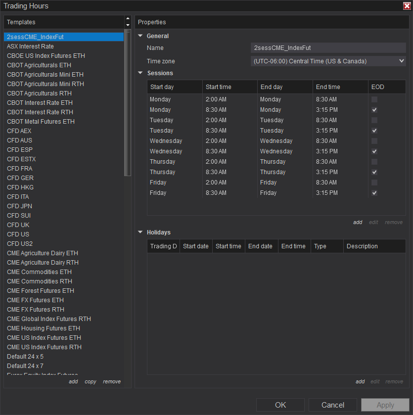
Task: Select CME US Index Futures ETH template
Action: (x=64, y=337)
